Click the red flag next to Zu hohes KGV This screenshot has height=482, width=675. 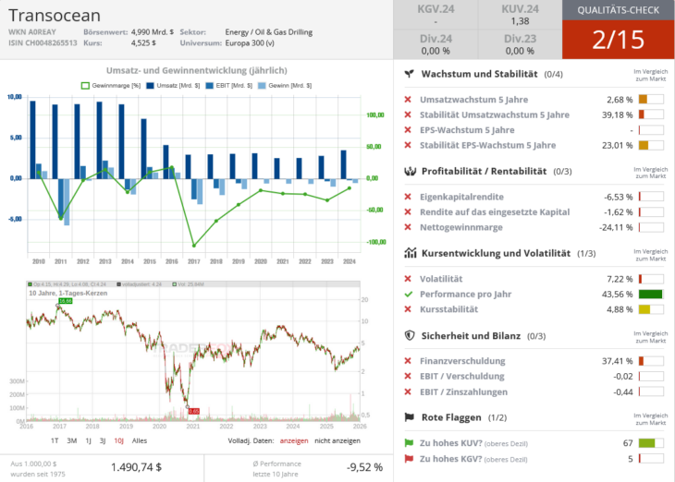[409, 459]
